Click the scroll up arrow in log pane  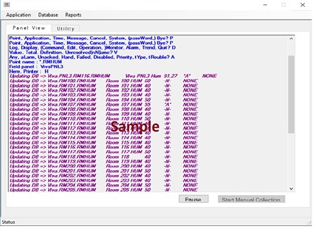tap(291, 39)
